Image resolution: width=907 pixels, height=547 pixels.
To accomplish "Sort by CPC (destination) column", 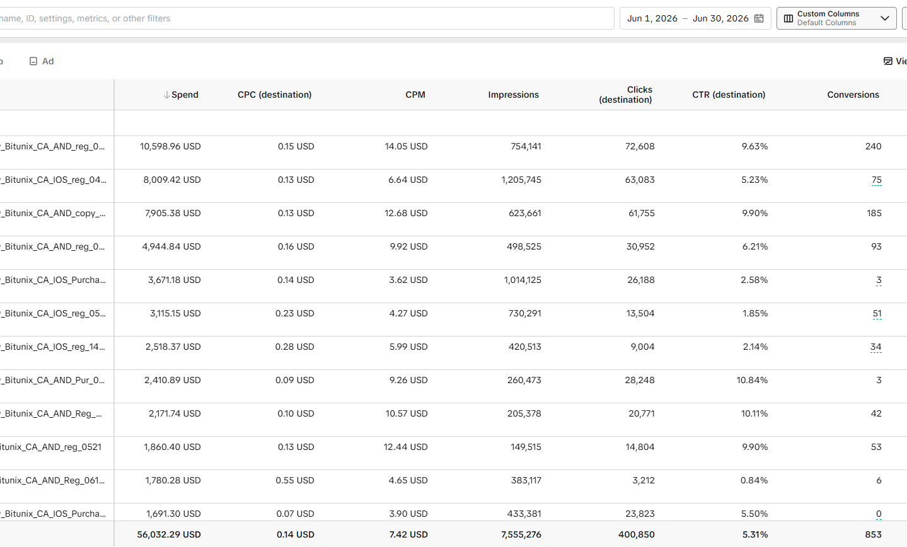I will point(274,95).
